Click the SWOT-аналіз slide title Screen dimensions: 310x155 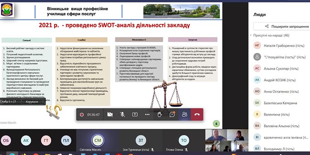(114, 25)
